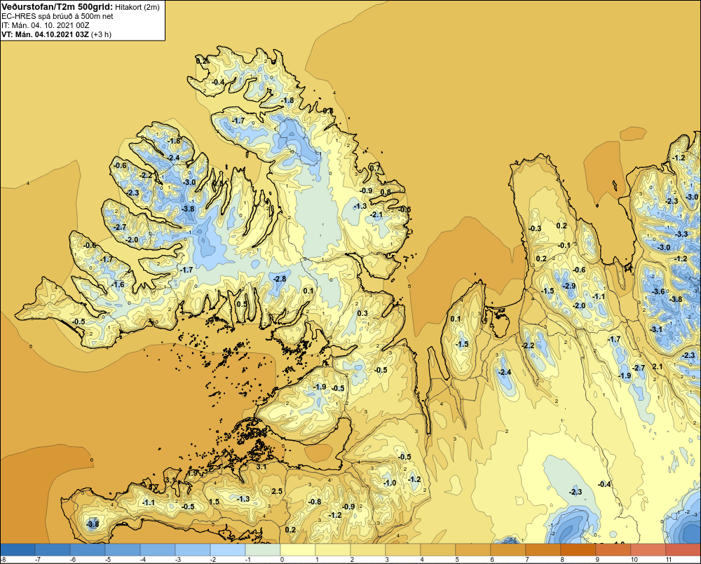The image size is (701, 564).
Task: Select the 'IT: Mán. 04. 10. 2021 00Z' line
Action: (45, 25)
